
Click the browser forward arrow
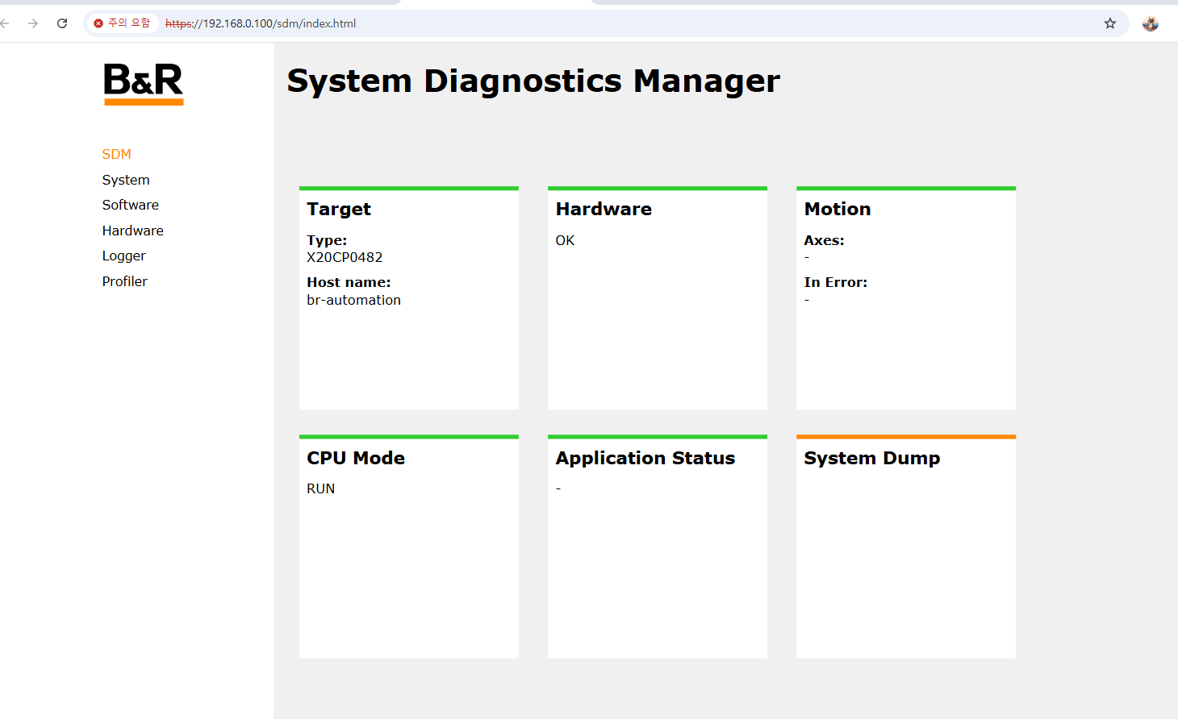coord(33,23)
